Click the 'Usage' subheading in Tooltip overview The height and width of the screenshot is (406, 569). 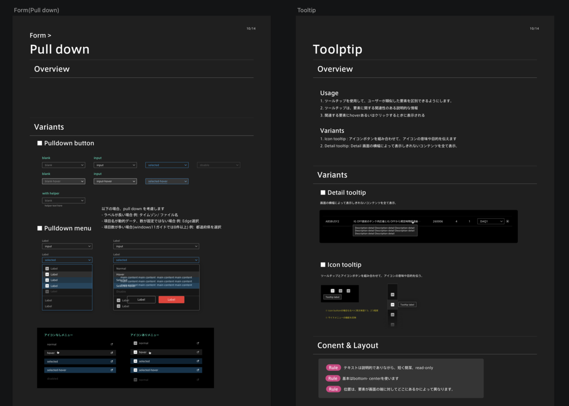329,93
